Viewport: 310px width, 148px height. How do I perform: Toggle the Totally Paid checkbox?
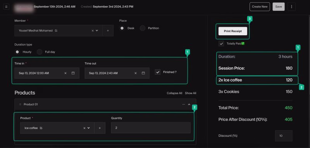click(x=221, y=44)
